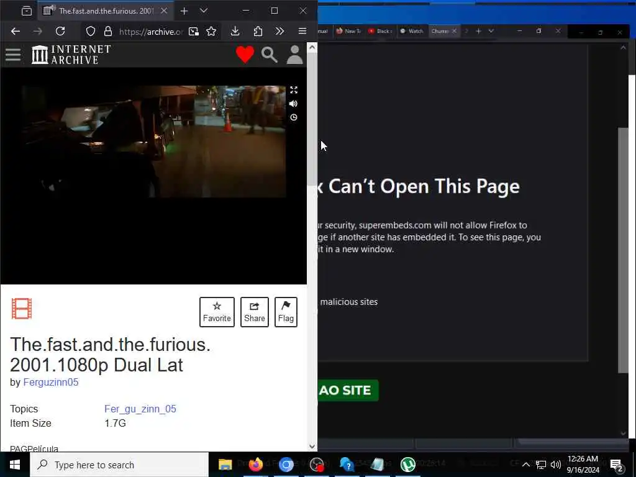Open the user account icon
The width and height of the screenshot is (636, 477).
pos(295,55)
